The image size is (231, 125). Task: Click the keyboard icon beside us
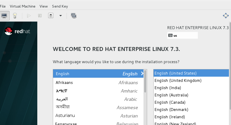pos(170,35)
